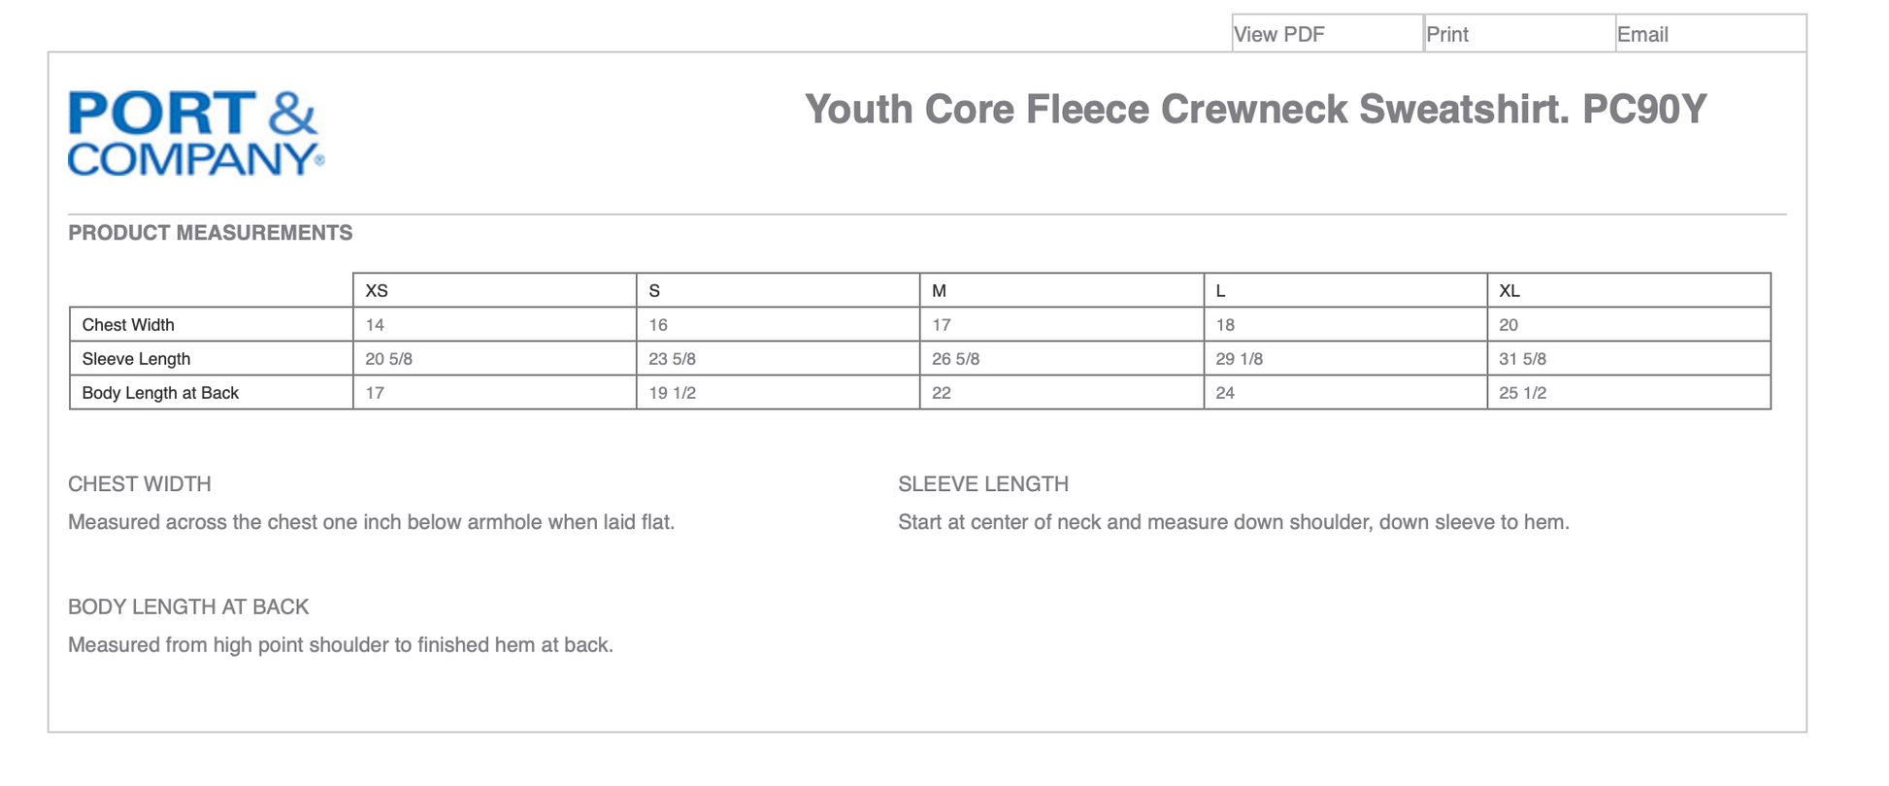
Task: Select the XL size column header
Action: click(1509, 290)
